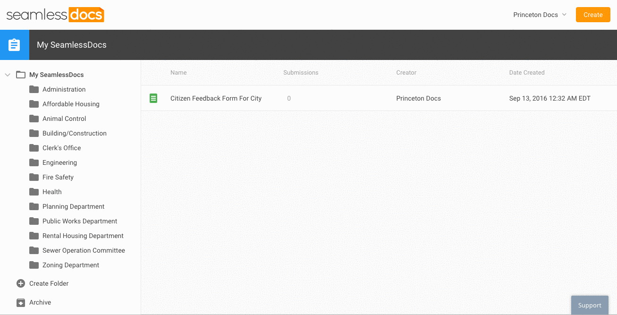This screenshot has height=315, width=617.
Task: Sort by the Creator column header
Action: 406,73
